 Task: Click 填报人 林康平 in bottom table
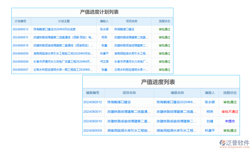coord(210,131)
